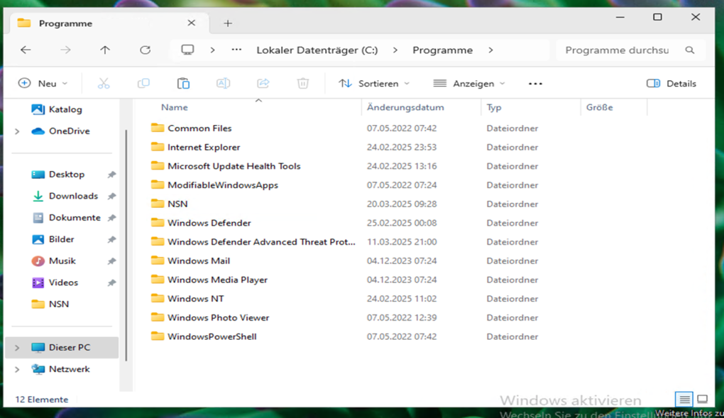Toggle the Details pane
This screenshot has width=724, height=418.
pos(671,84)
